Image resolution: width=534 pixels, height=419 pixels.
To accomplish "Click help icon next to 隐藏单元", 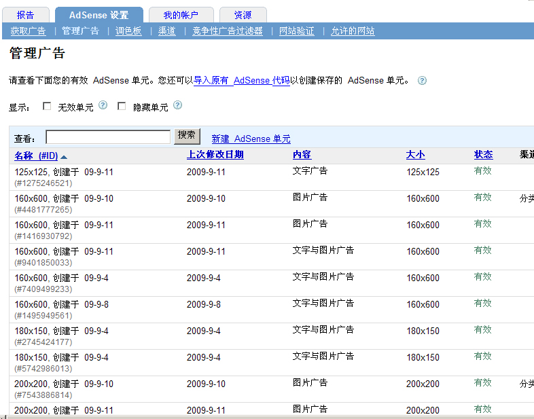I will 177,105.
